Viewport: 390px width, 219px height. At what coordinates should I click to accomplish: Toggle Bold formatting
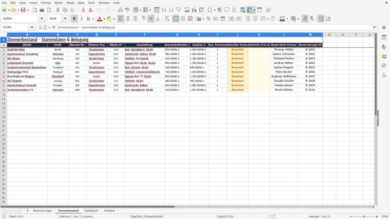[x=74, y=19]
